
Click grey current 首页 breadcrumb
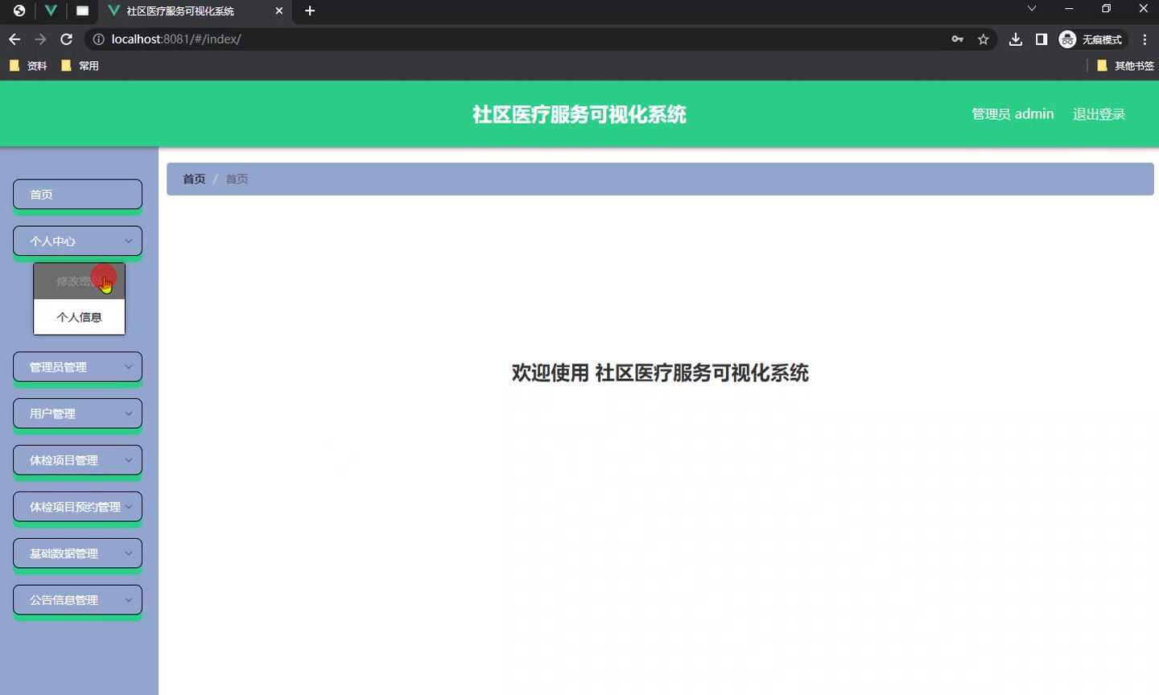(x=237, y=179)
